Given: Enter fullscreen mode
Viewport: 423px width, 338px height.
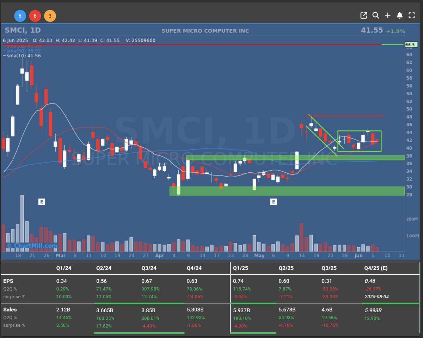Looking at the screenshot, I should click(x=411, y=15).
